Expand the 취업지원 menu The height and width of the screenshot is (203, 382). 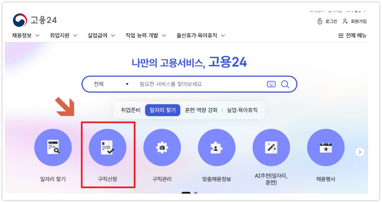coord(64,35)
